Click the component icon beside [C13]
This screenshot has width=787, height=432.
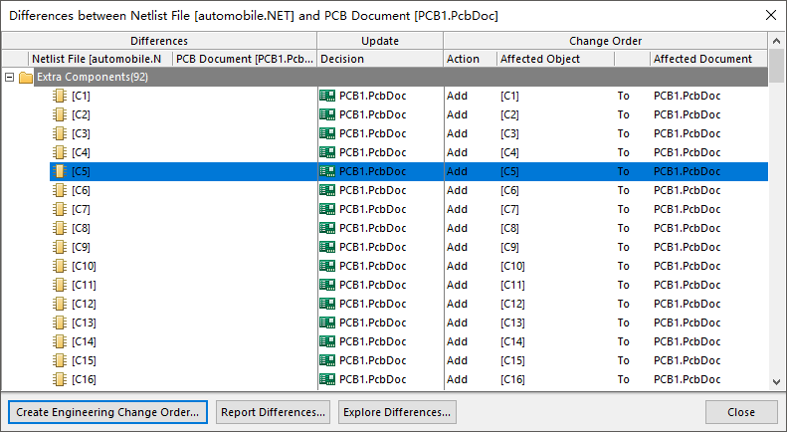(x=60, y=323)
